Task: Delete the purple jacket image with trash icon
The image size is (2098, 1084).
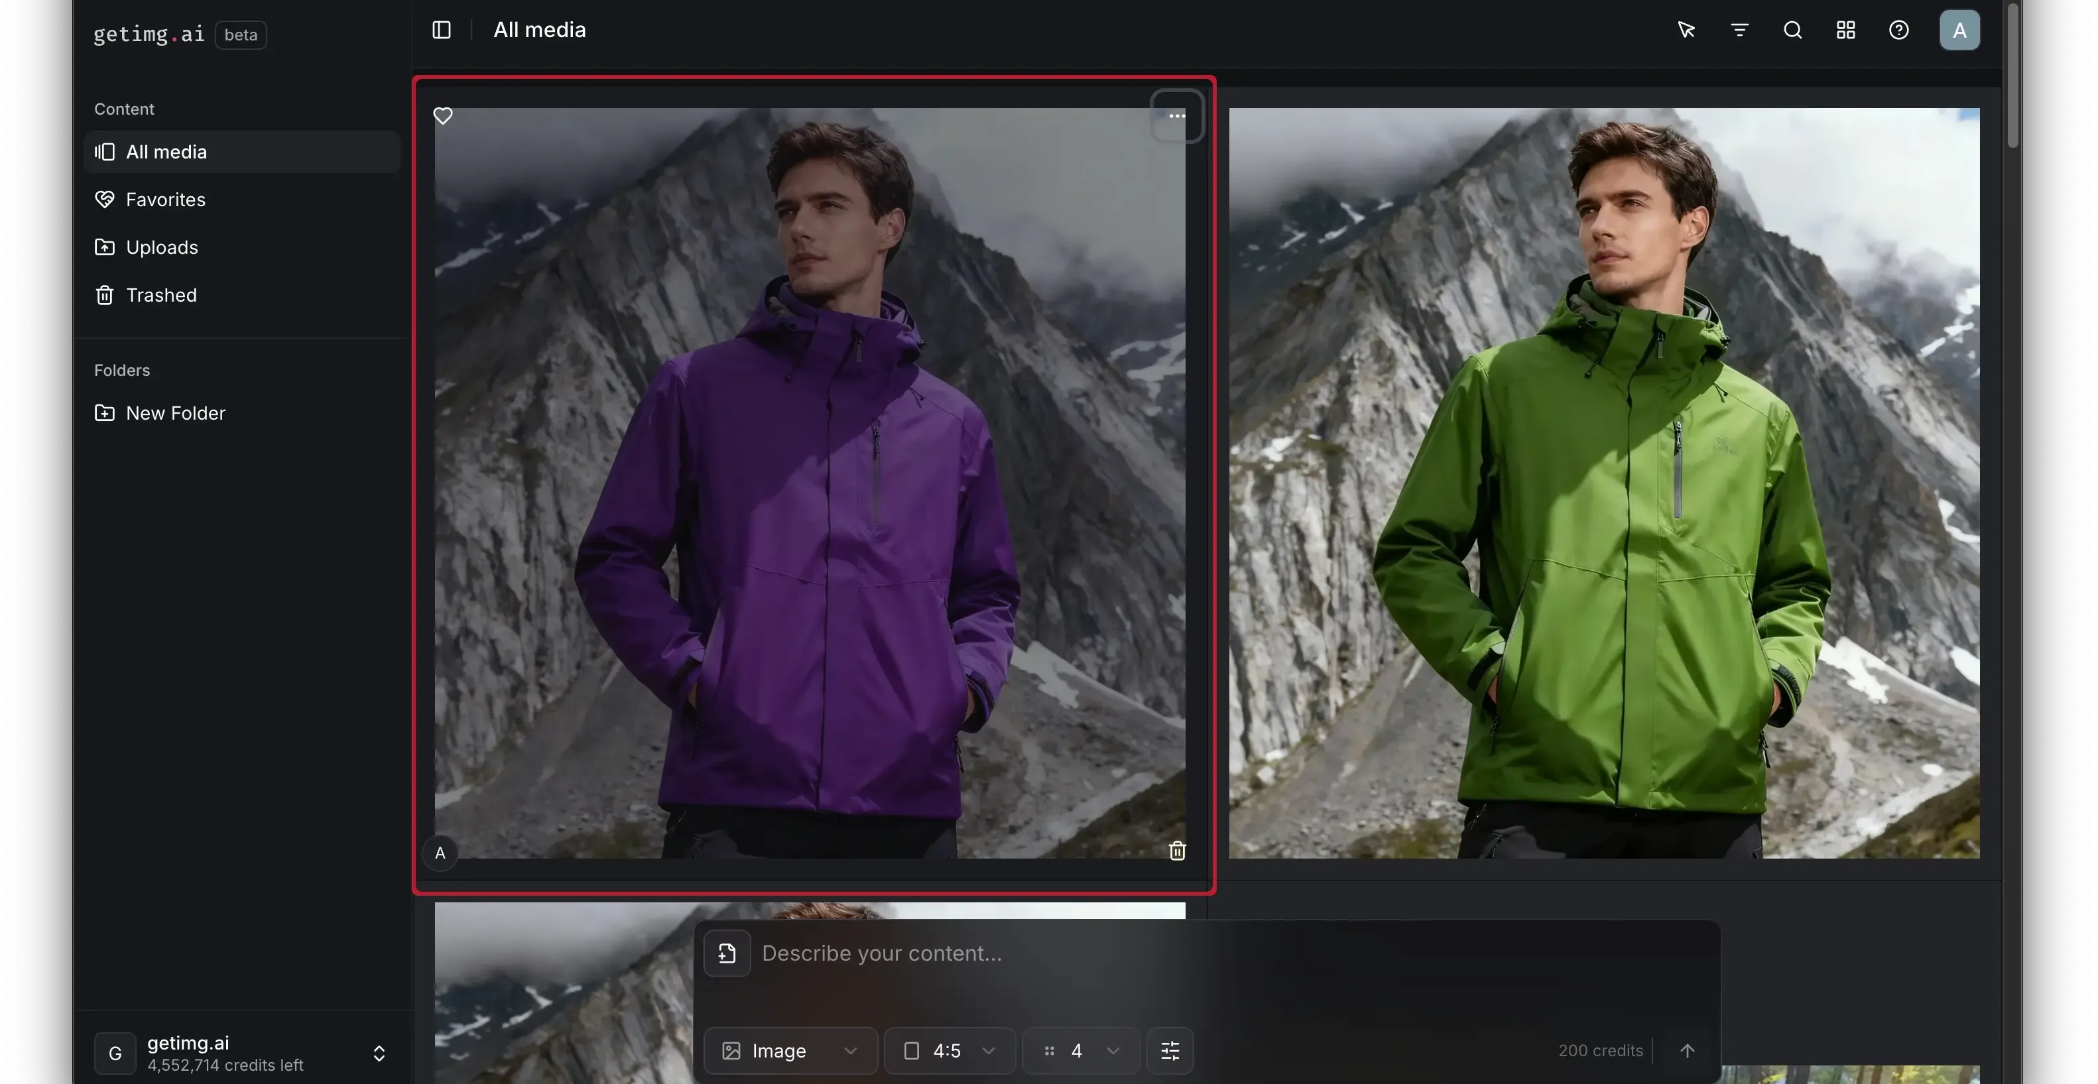Action: point(1177,851)
